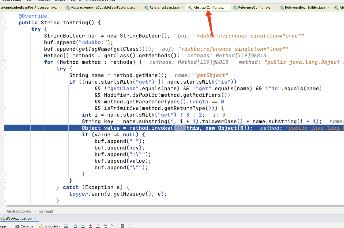Viewport: 344px width, 228px height.
Task: Click the 'String key = name.substring' line
Action: coord(202,121)
